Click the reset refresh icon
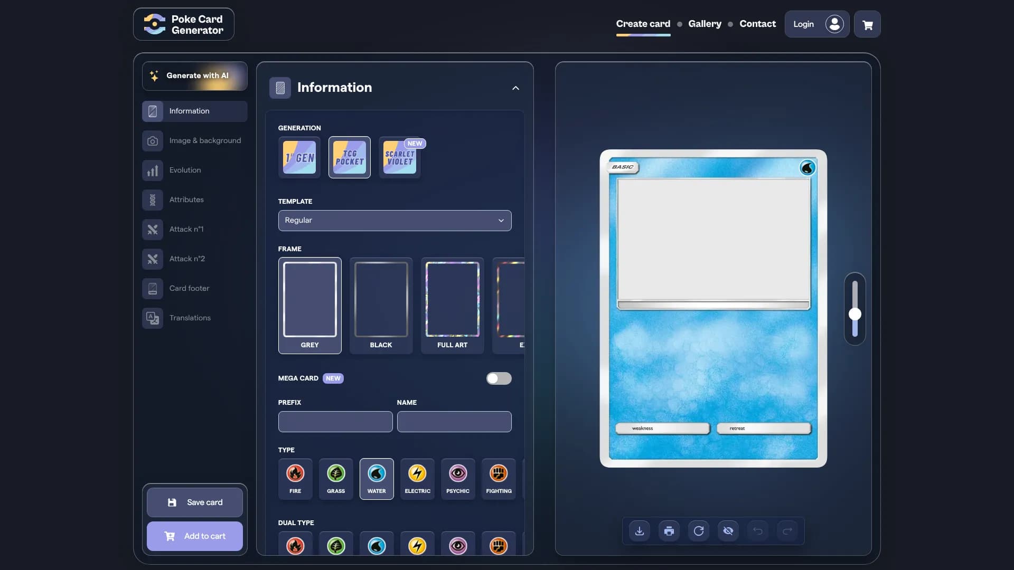Screen dimensions: 1014x570 (x=698, y=531)
